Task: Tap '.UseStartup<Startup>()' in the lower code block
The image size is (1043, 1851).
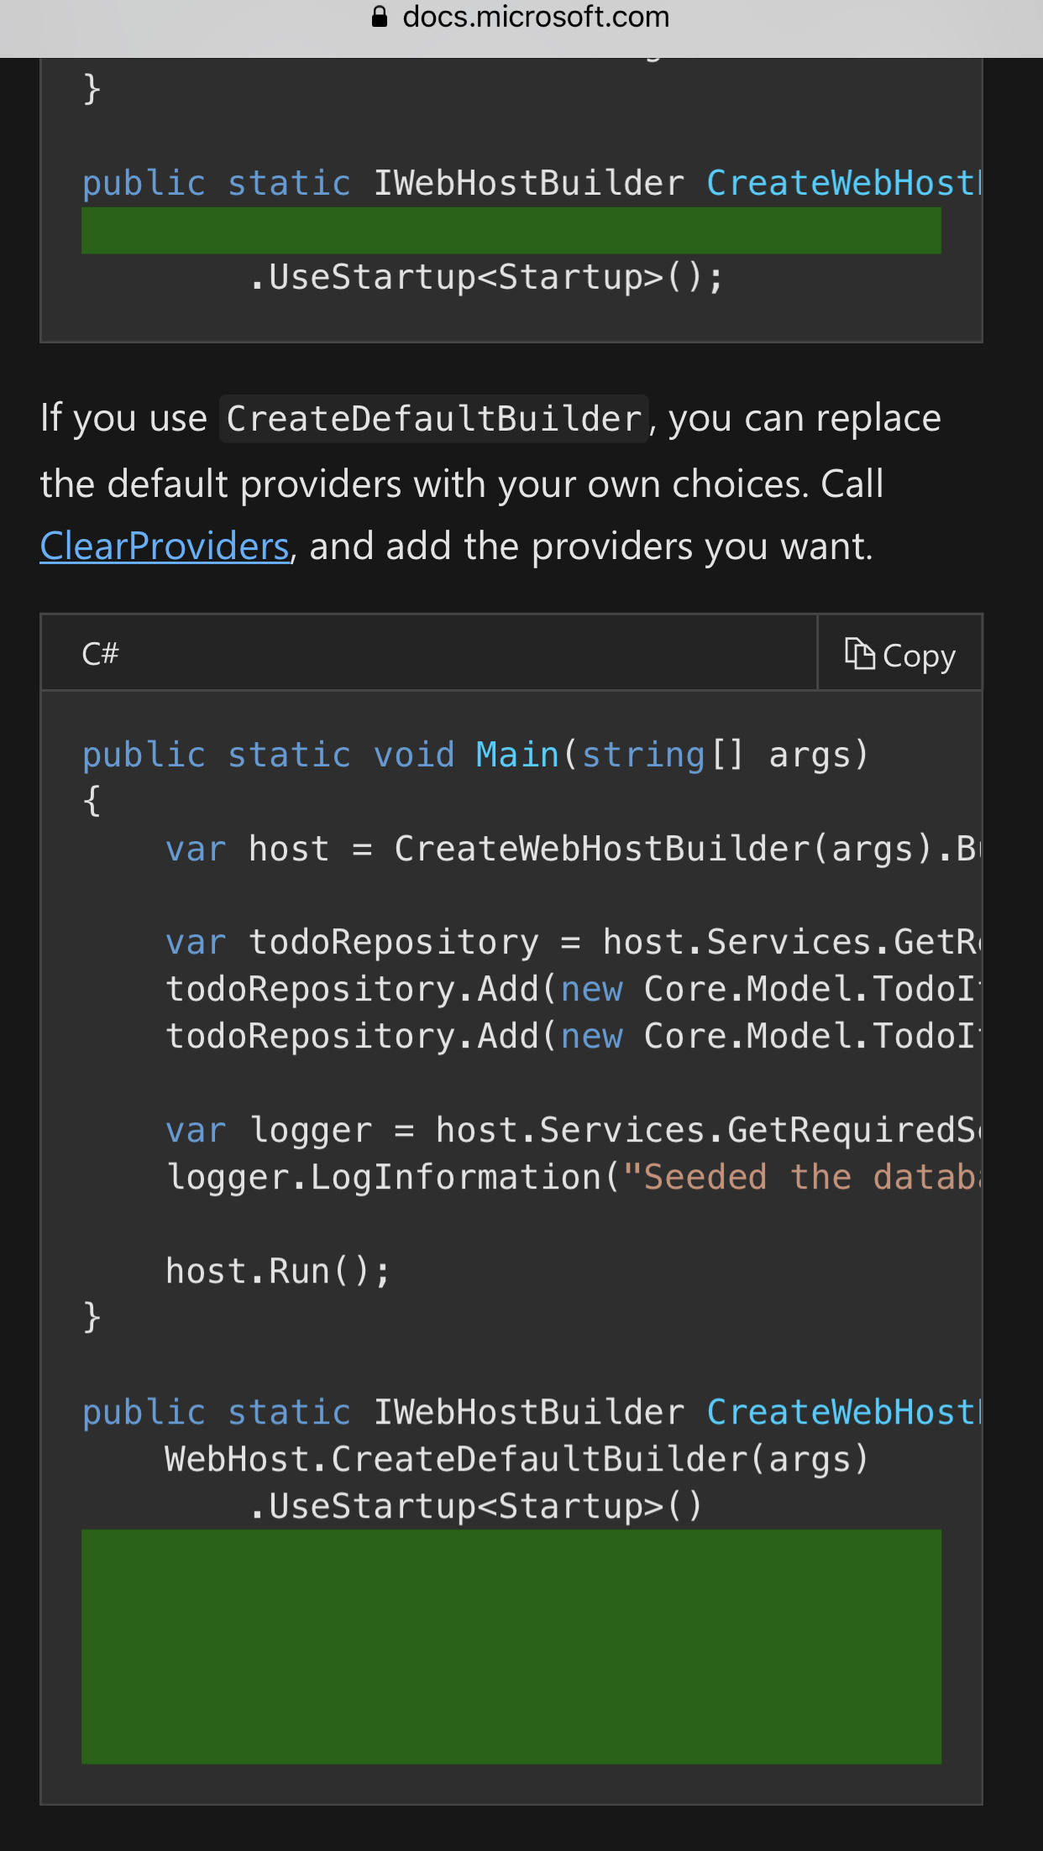Action: pyautogui.click(x=475, y=1506)
